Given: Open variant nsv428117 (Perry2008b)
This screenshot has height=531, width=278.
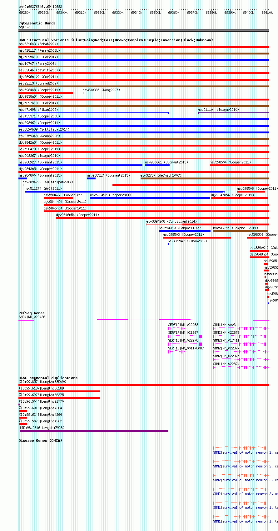Looking at the screenshot, I should point(39,50).
